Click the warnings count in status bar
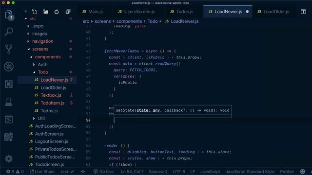 pyautogui.click(x=20, y=172)
